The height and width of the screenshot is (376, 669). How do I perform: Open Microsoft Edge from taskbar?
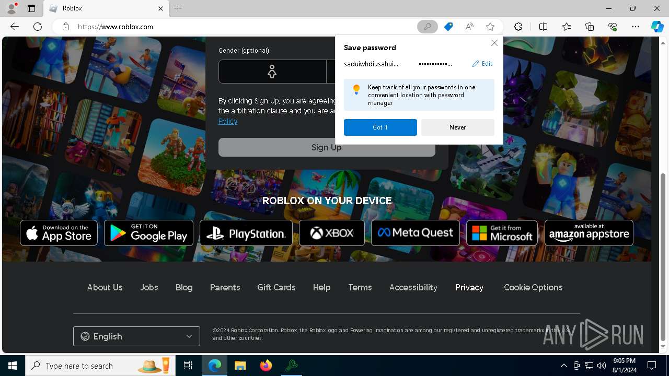(x=215, y=366)
